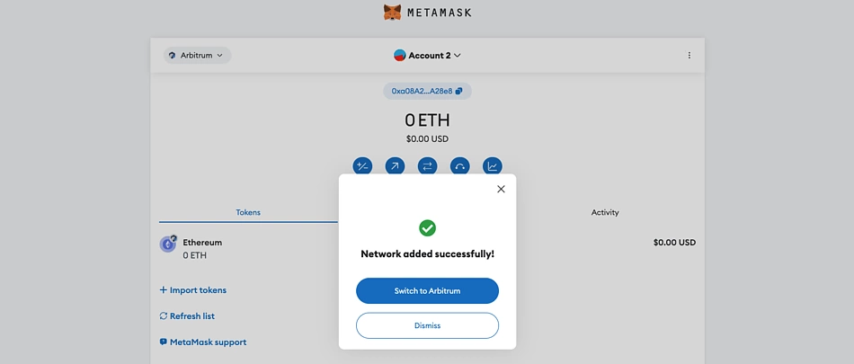Click the Account 2 avatar icon
Image resolution: width=854 pixels, height=364 pixels.
pos(400,55)
